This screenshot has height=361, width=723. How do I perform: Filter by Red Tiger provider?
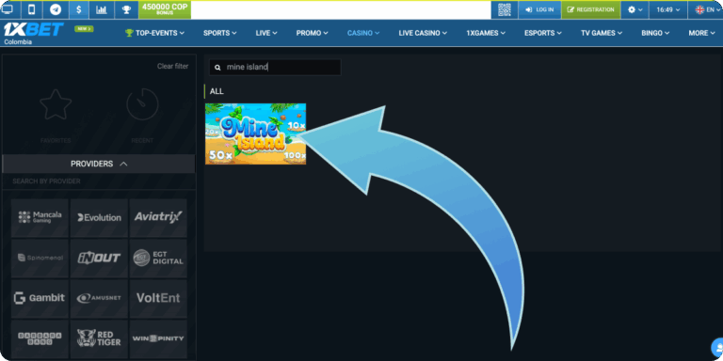tap(99, 338)
